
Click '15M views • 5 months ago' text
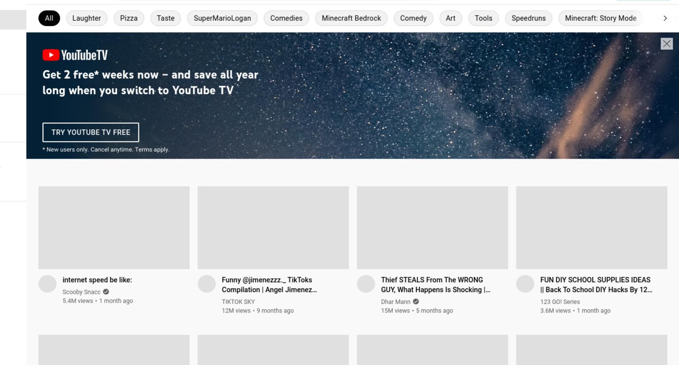(417, 310)
